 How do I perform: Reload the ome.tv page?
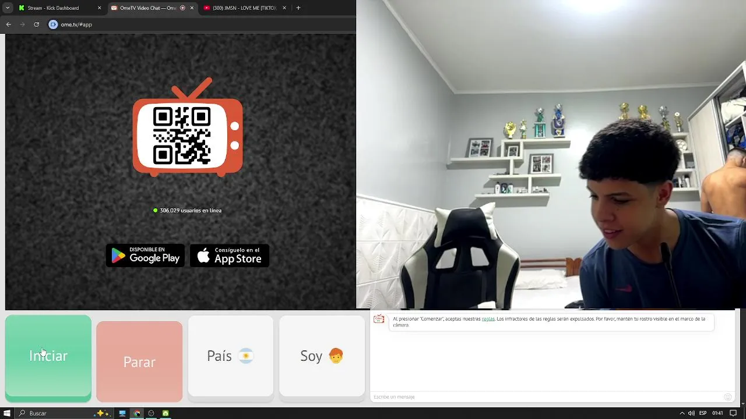[x=36, y=24]
